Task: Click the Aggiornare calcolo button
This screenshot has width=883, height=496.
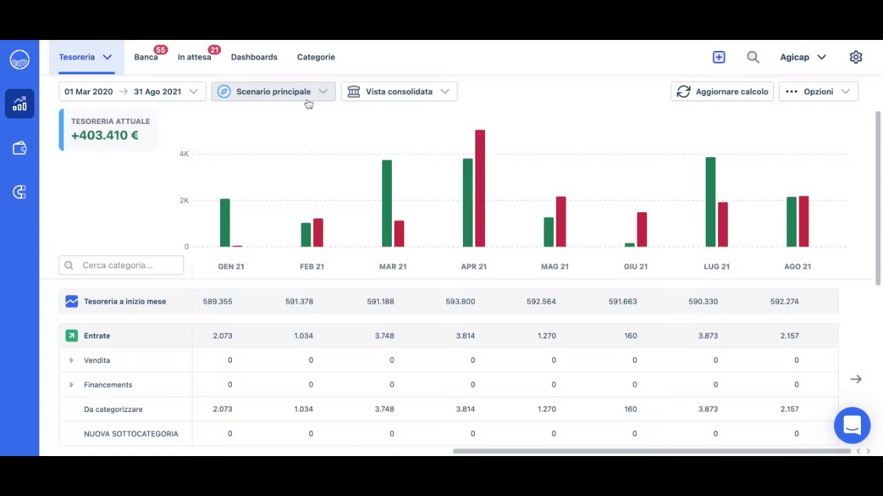Action: pyautogui.click(x=722, y=92)
